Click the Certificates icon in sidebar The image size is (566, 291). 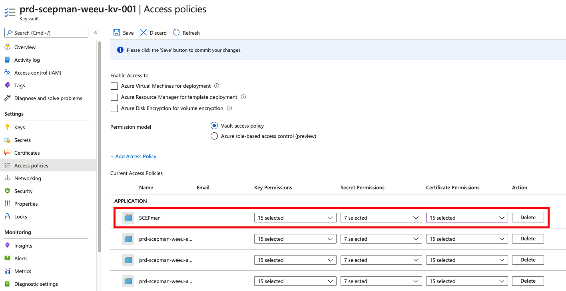[7, 153]
